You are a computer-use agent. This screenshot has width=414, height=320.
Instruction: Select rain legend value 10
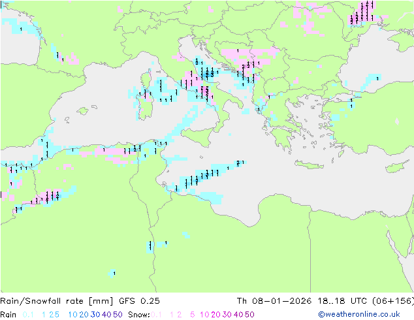click(72, 315)
